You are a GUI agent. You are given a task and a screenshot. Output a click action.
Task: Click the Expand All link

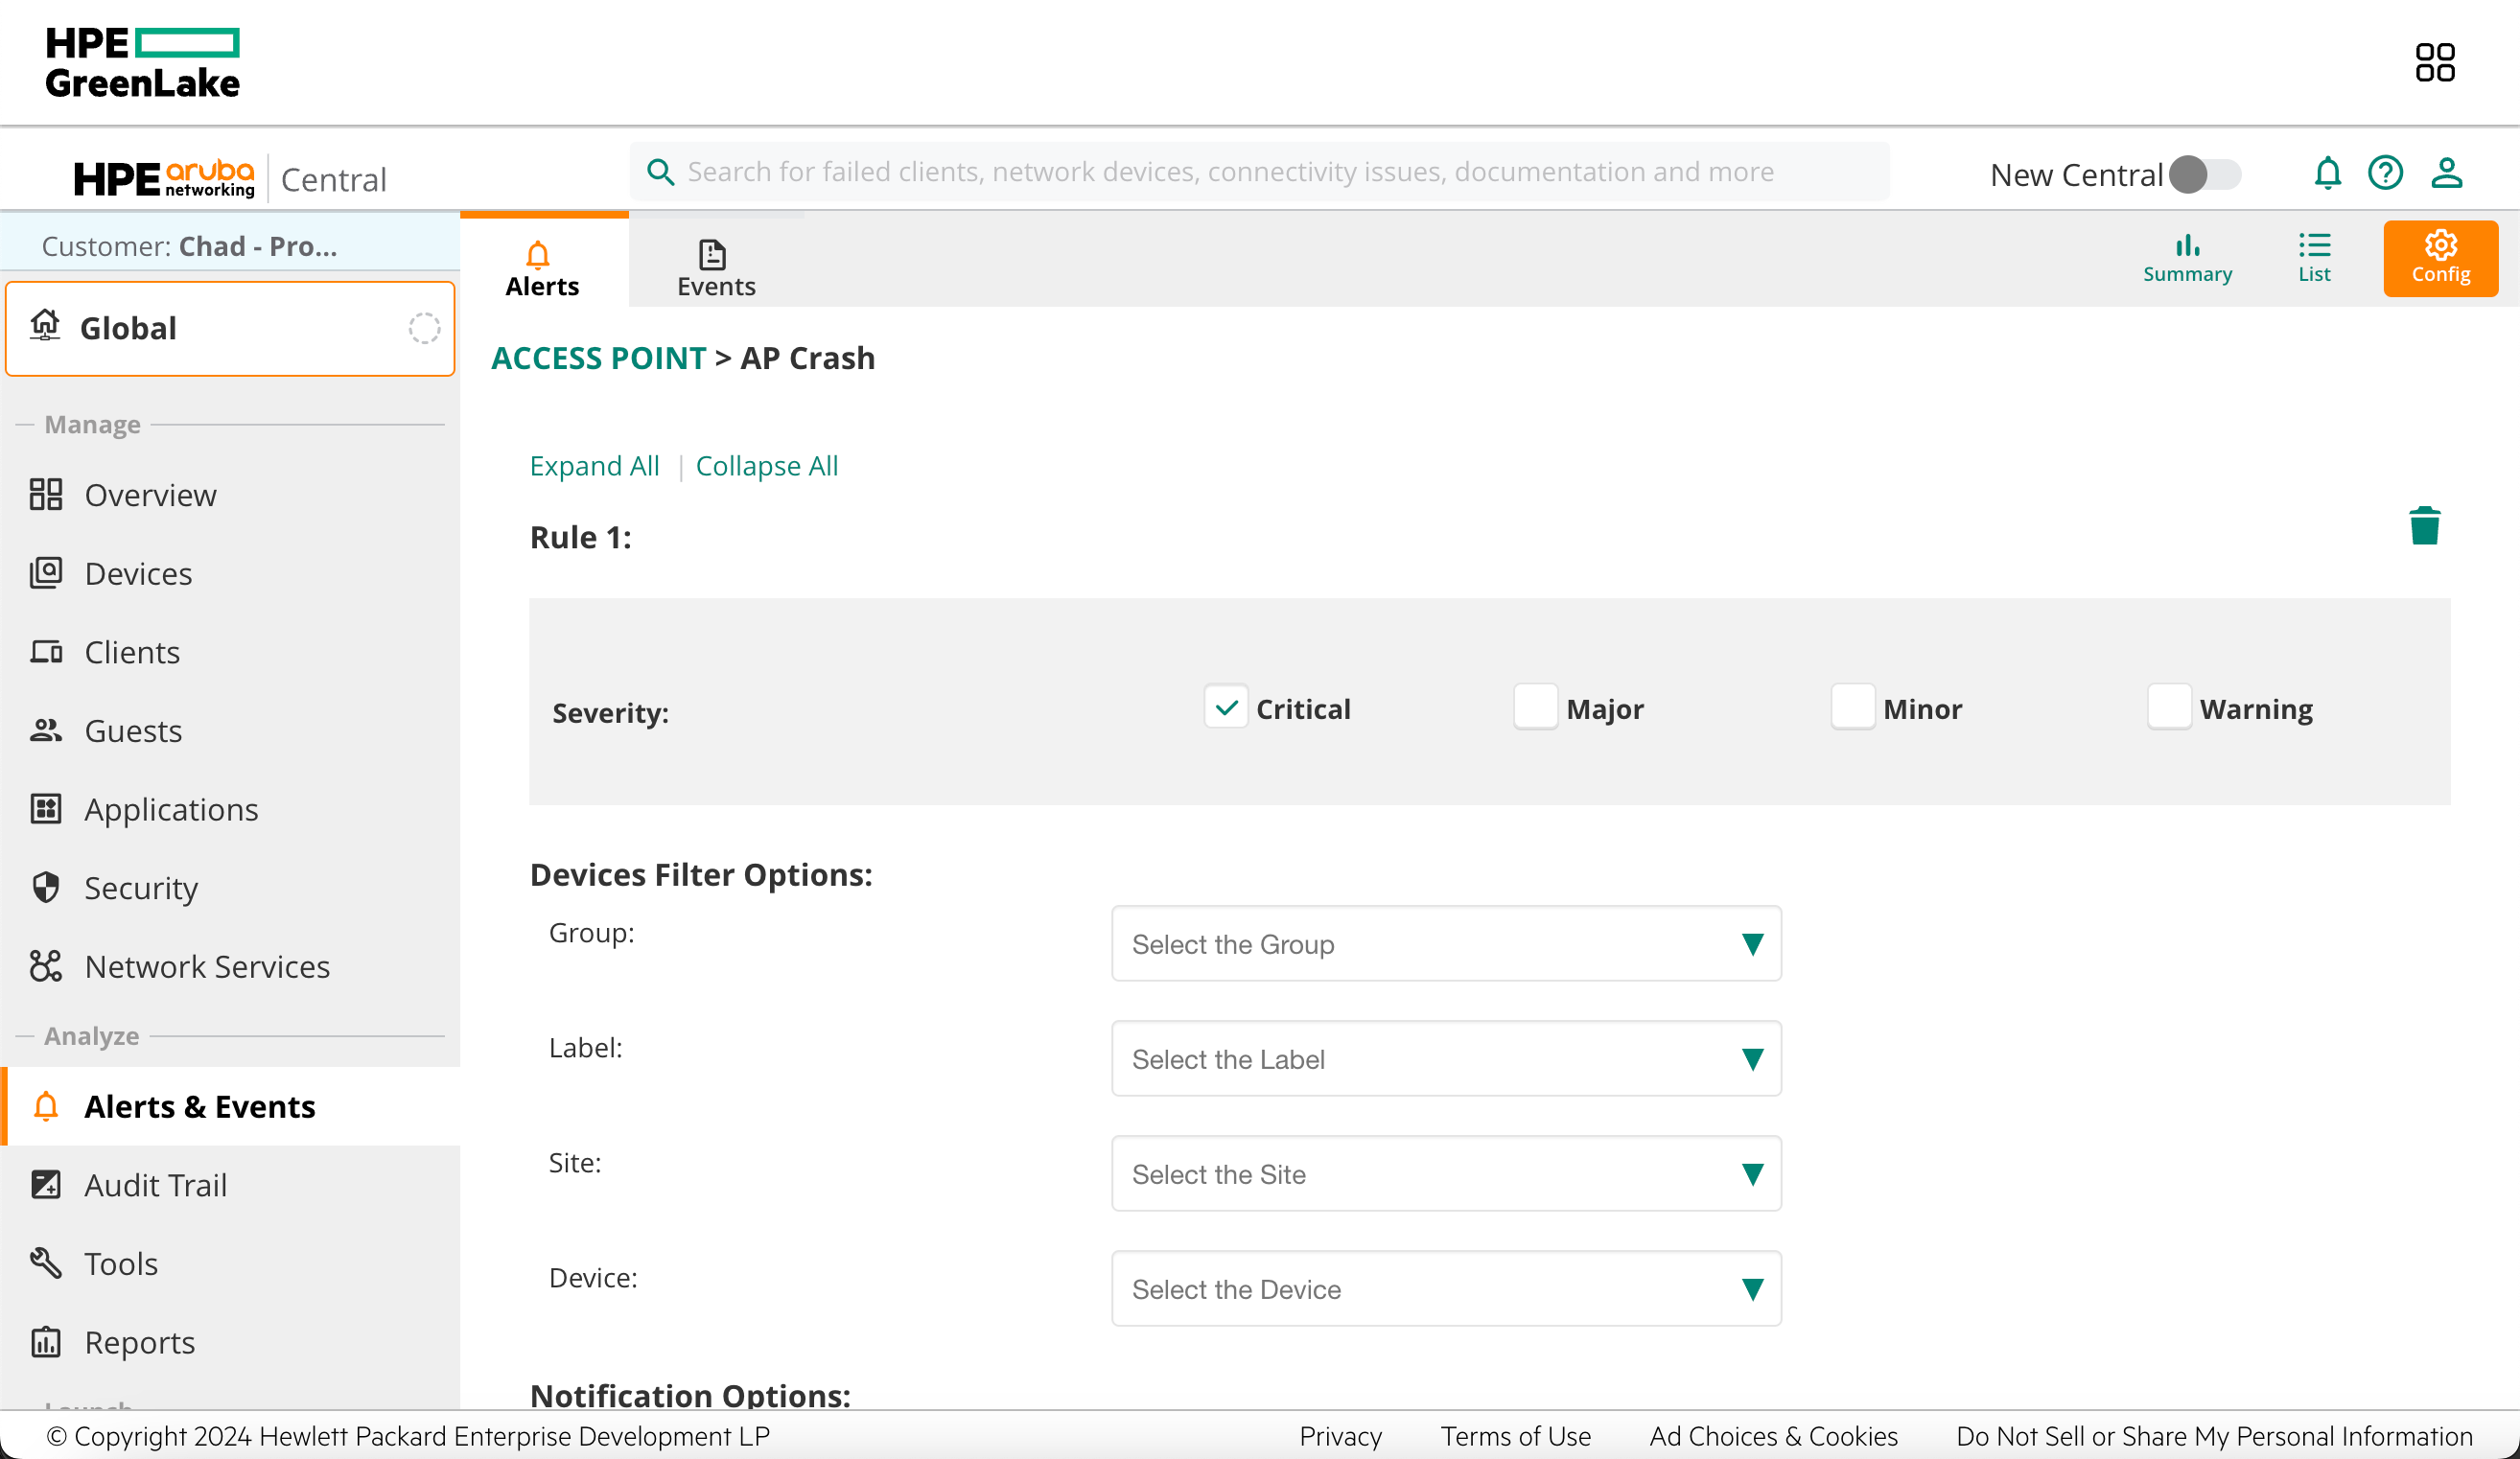point(594,465)
